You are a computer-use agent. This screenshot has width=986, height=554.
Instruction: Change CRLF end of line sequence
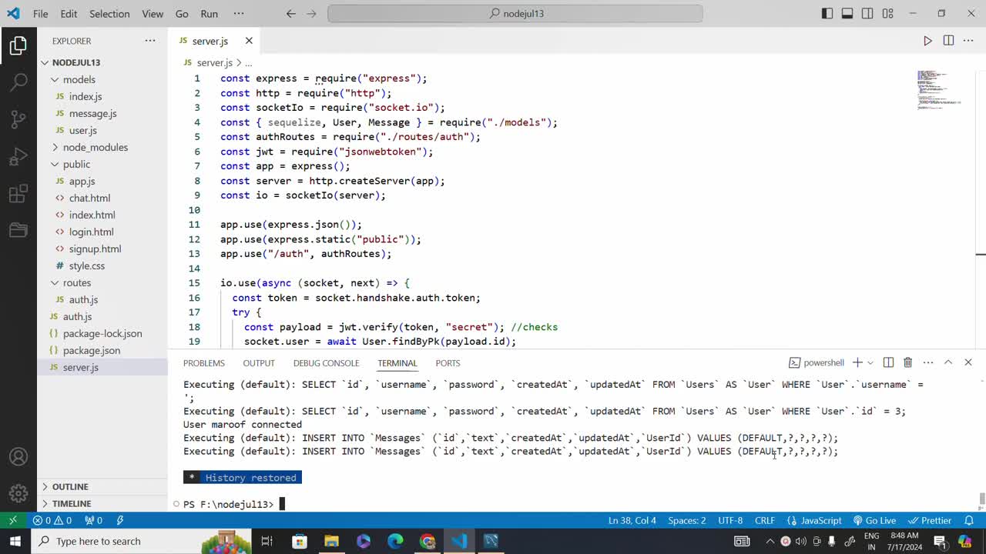(765, 520)
